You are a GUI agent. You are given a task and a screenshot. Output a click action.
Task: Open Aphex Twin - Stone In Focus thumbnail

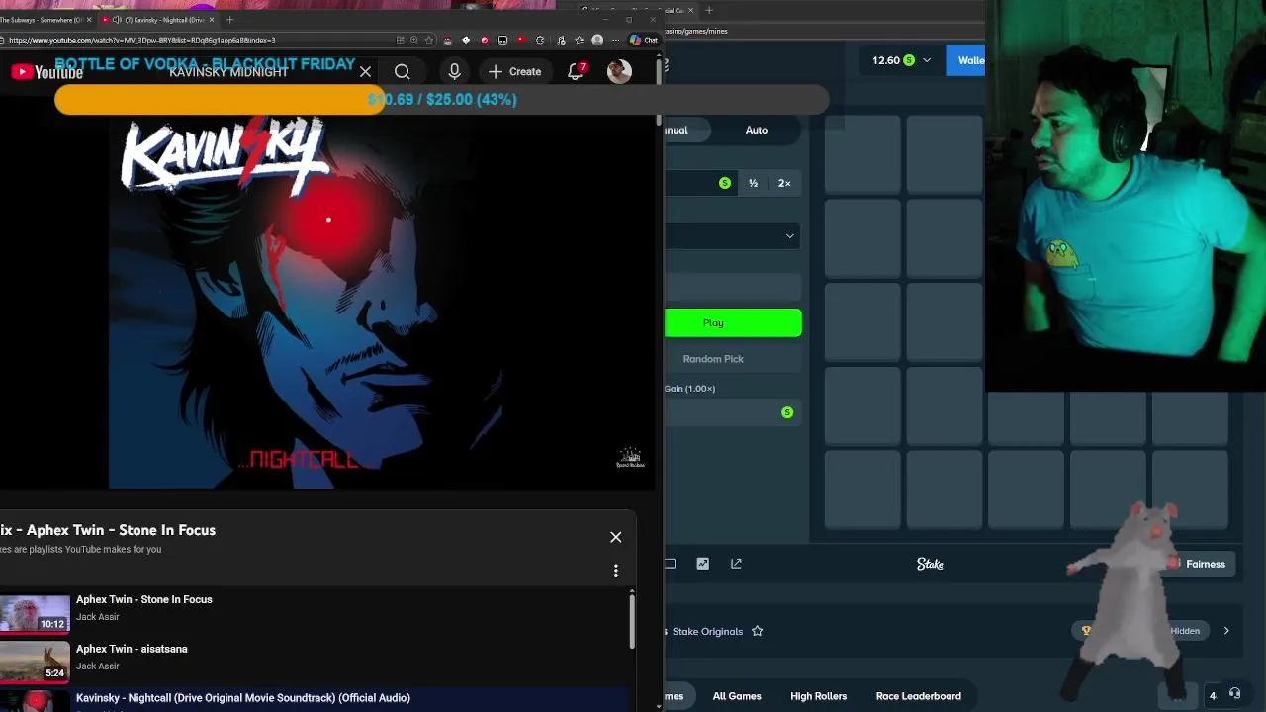tap(35, 613)
